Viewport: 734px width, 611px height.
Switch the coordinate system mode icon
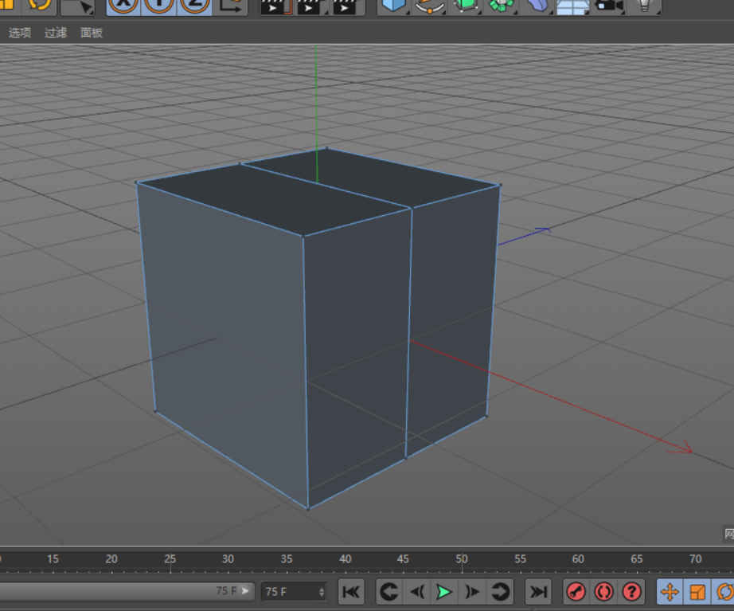(230, 6)
